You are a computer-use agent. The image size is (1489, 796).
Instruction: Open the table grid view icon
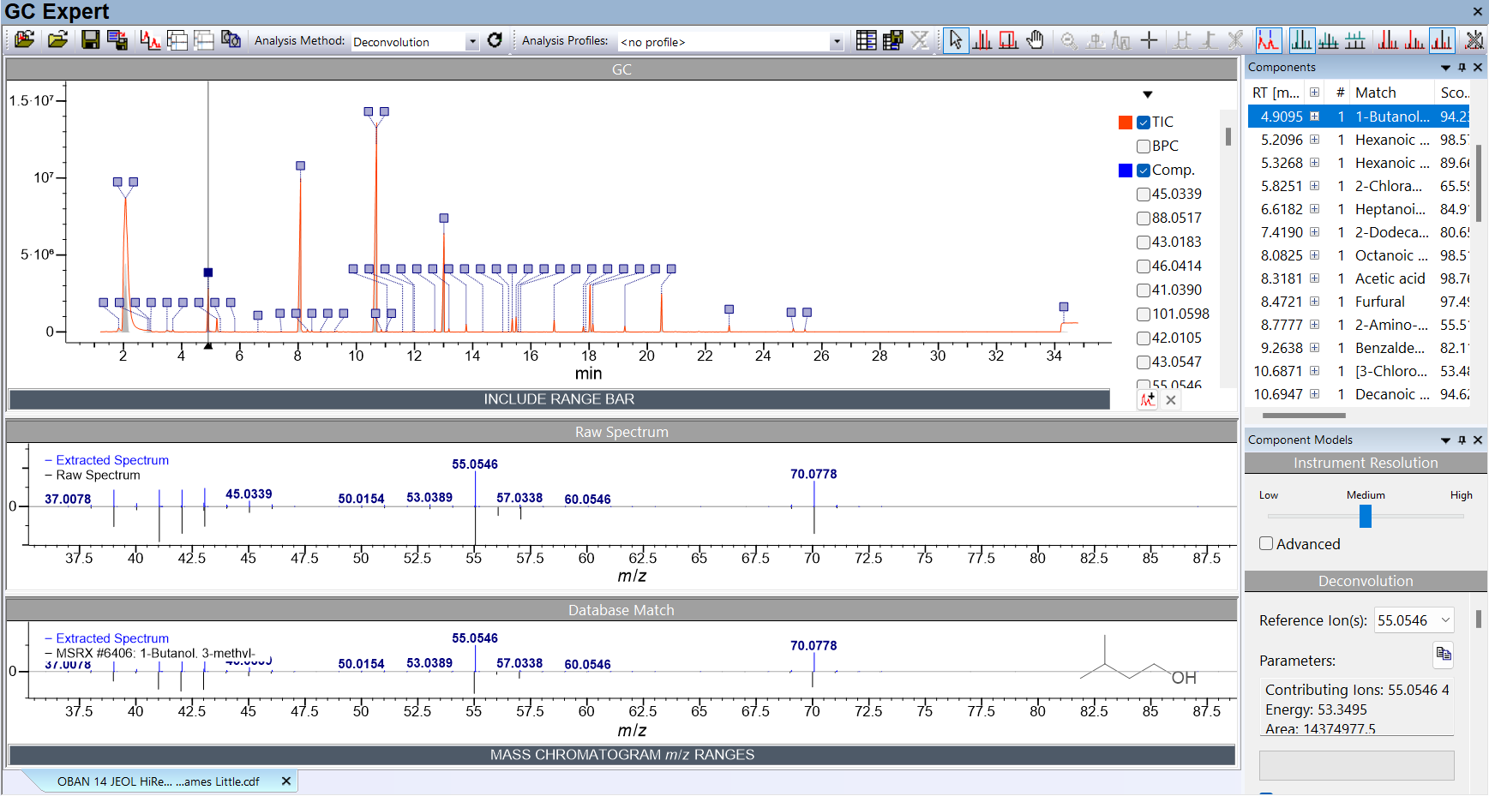pos(866,40)
